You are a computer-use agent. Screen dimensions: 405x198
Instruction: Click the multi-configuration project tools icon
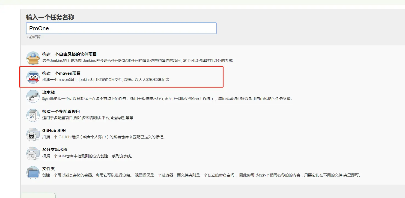pyautogui.click(x=33, y=115)
